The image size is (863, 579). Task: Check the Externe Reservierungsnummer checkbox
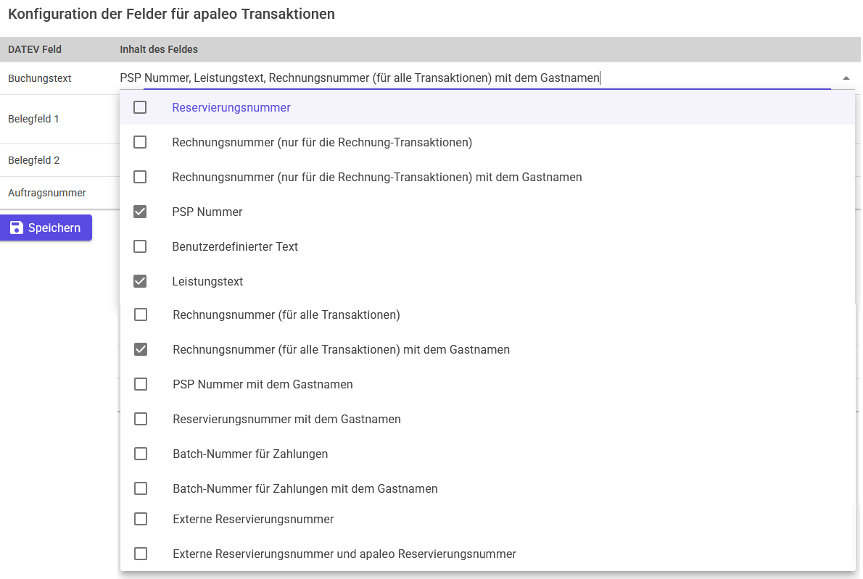141,519
